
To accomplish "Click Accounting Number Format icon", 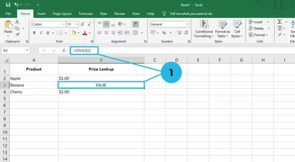I will pos(153,33).
